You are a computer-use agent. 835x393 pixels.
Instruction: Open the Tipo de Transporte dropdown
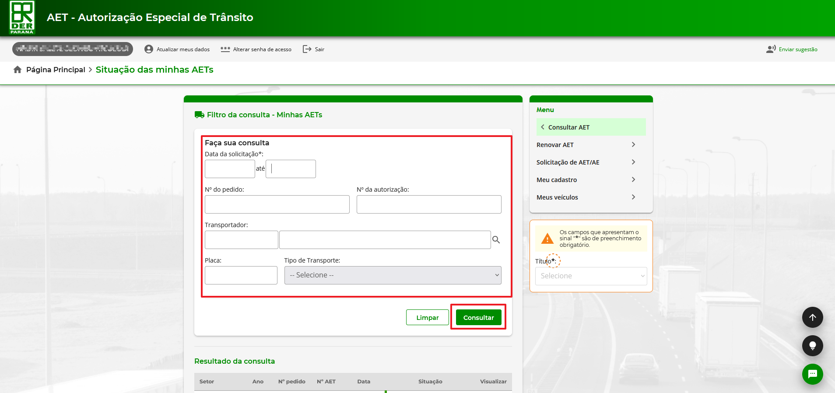click(393, 275)
